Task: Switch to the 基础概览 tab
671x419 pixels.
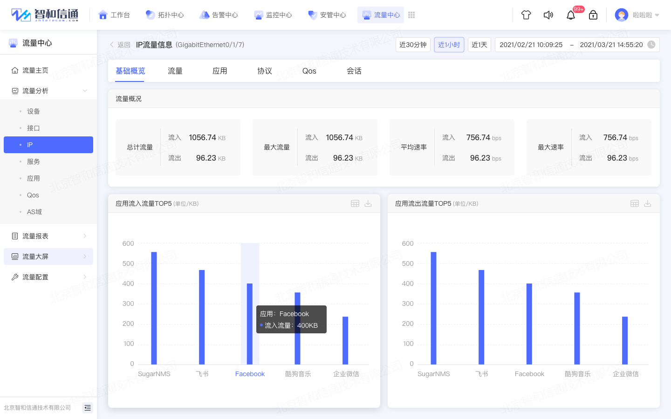Action: click(130, 71)
